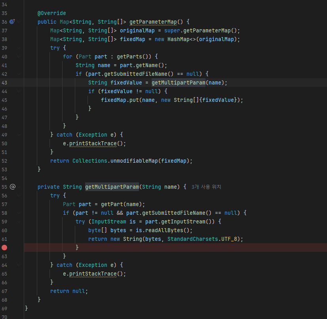
Task: Collapse the fixedValue if block on line 44
Action: 19,91
